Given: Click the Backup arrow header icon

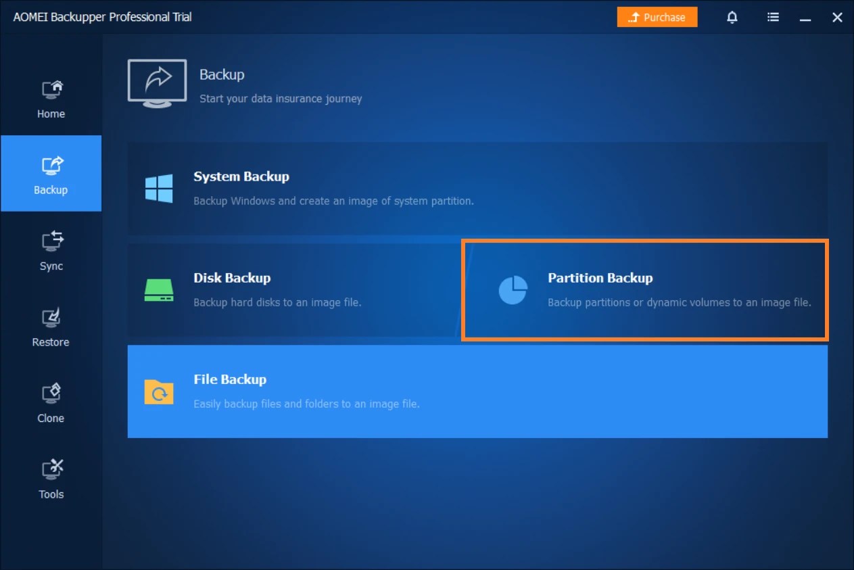Looking at the screenshot, I should coord(157,81).
